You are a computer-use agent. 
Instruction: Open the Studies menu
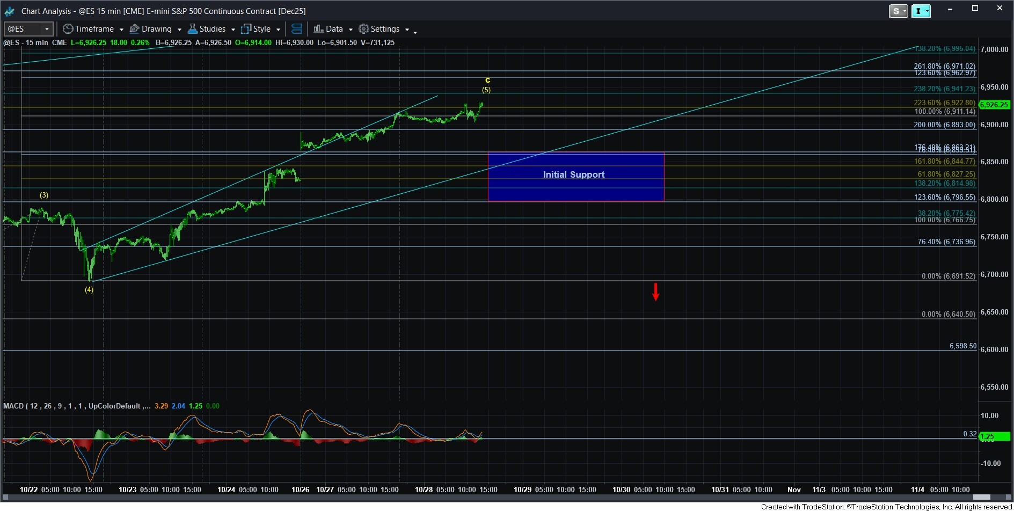click(x=212, y=29)
